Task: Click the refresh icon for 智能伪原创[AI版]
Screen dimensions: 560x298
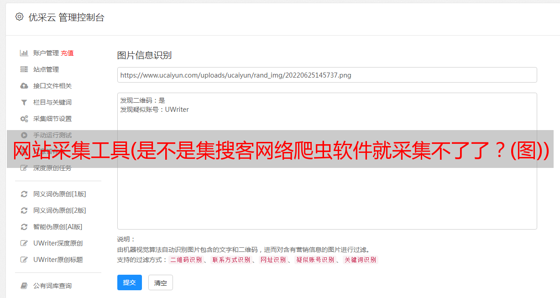Action: pyautogui.click(x=24, y=227)
